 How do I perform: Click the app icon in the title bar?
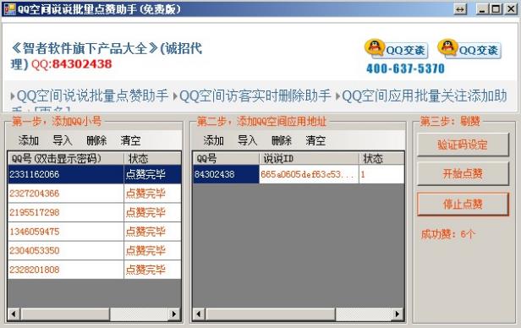[x=9, y=9]
